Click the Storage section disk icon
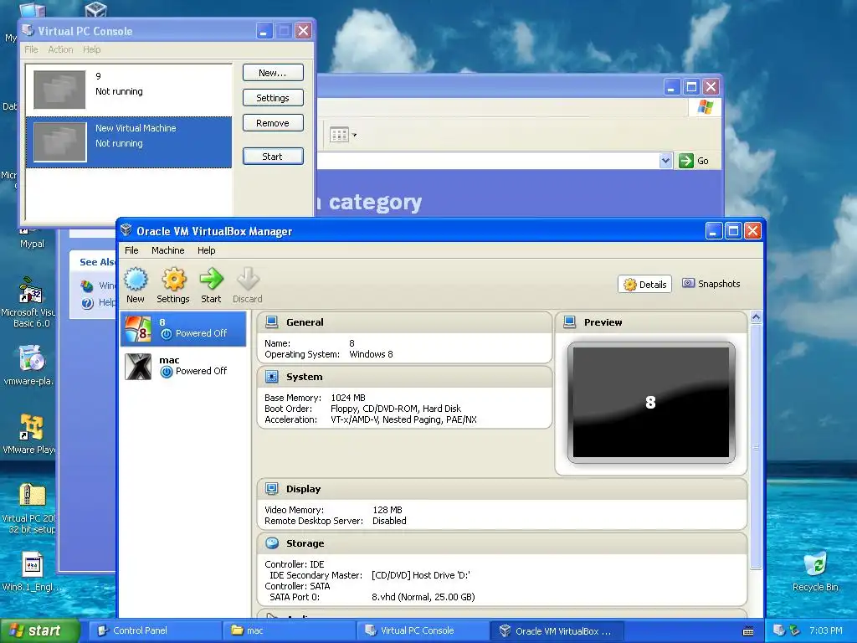This screenshot has width=857, height=643. [x=272, y=543]
